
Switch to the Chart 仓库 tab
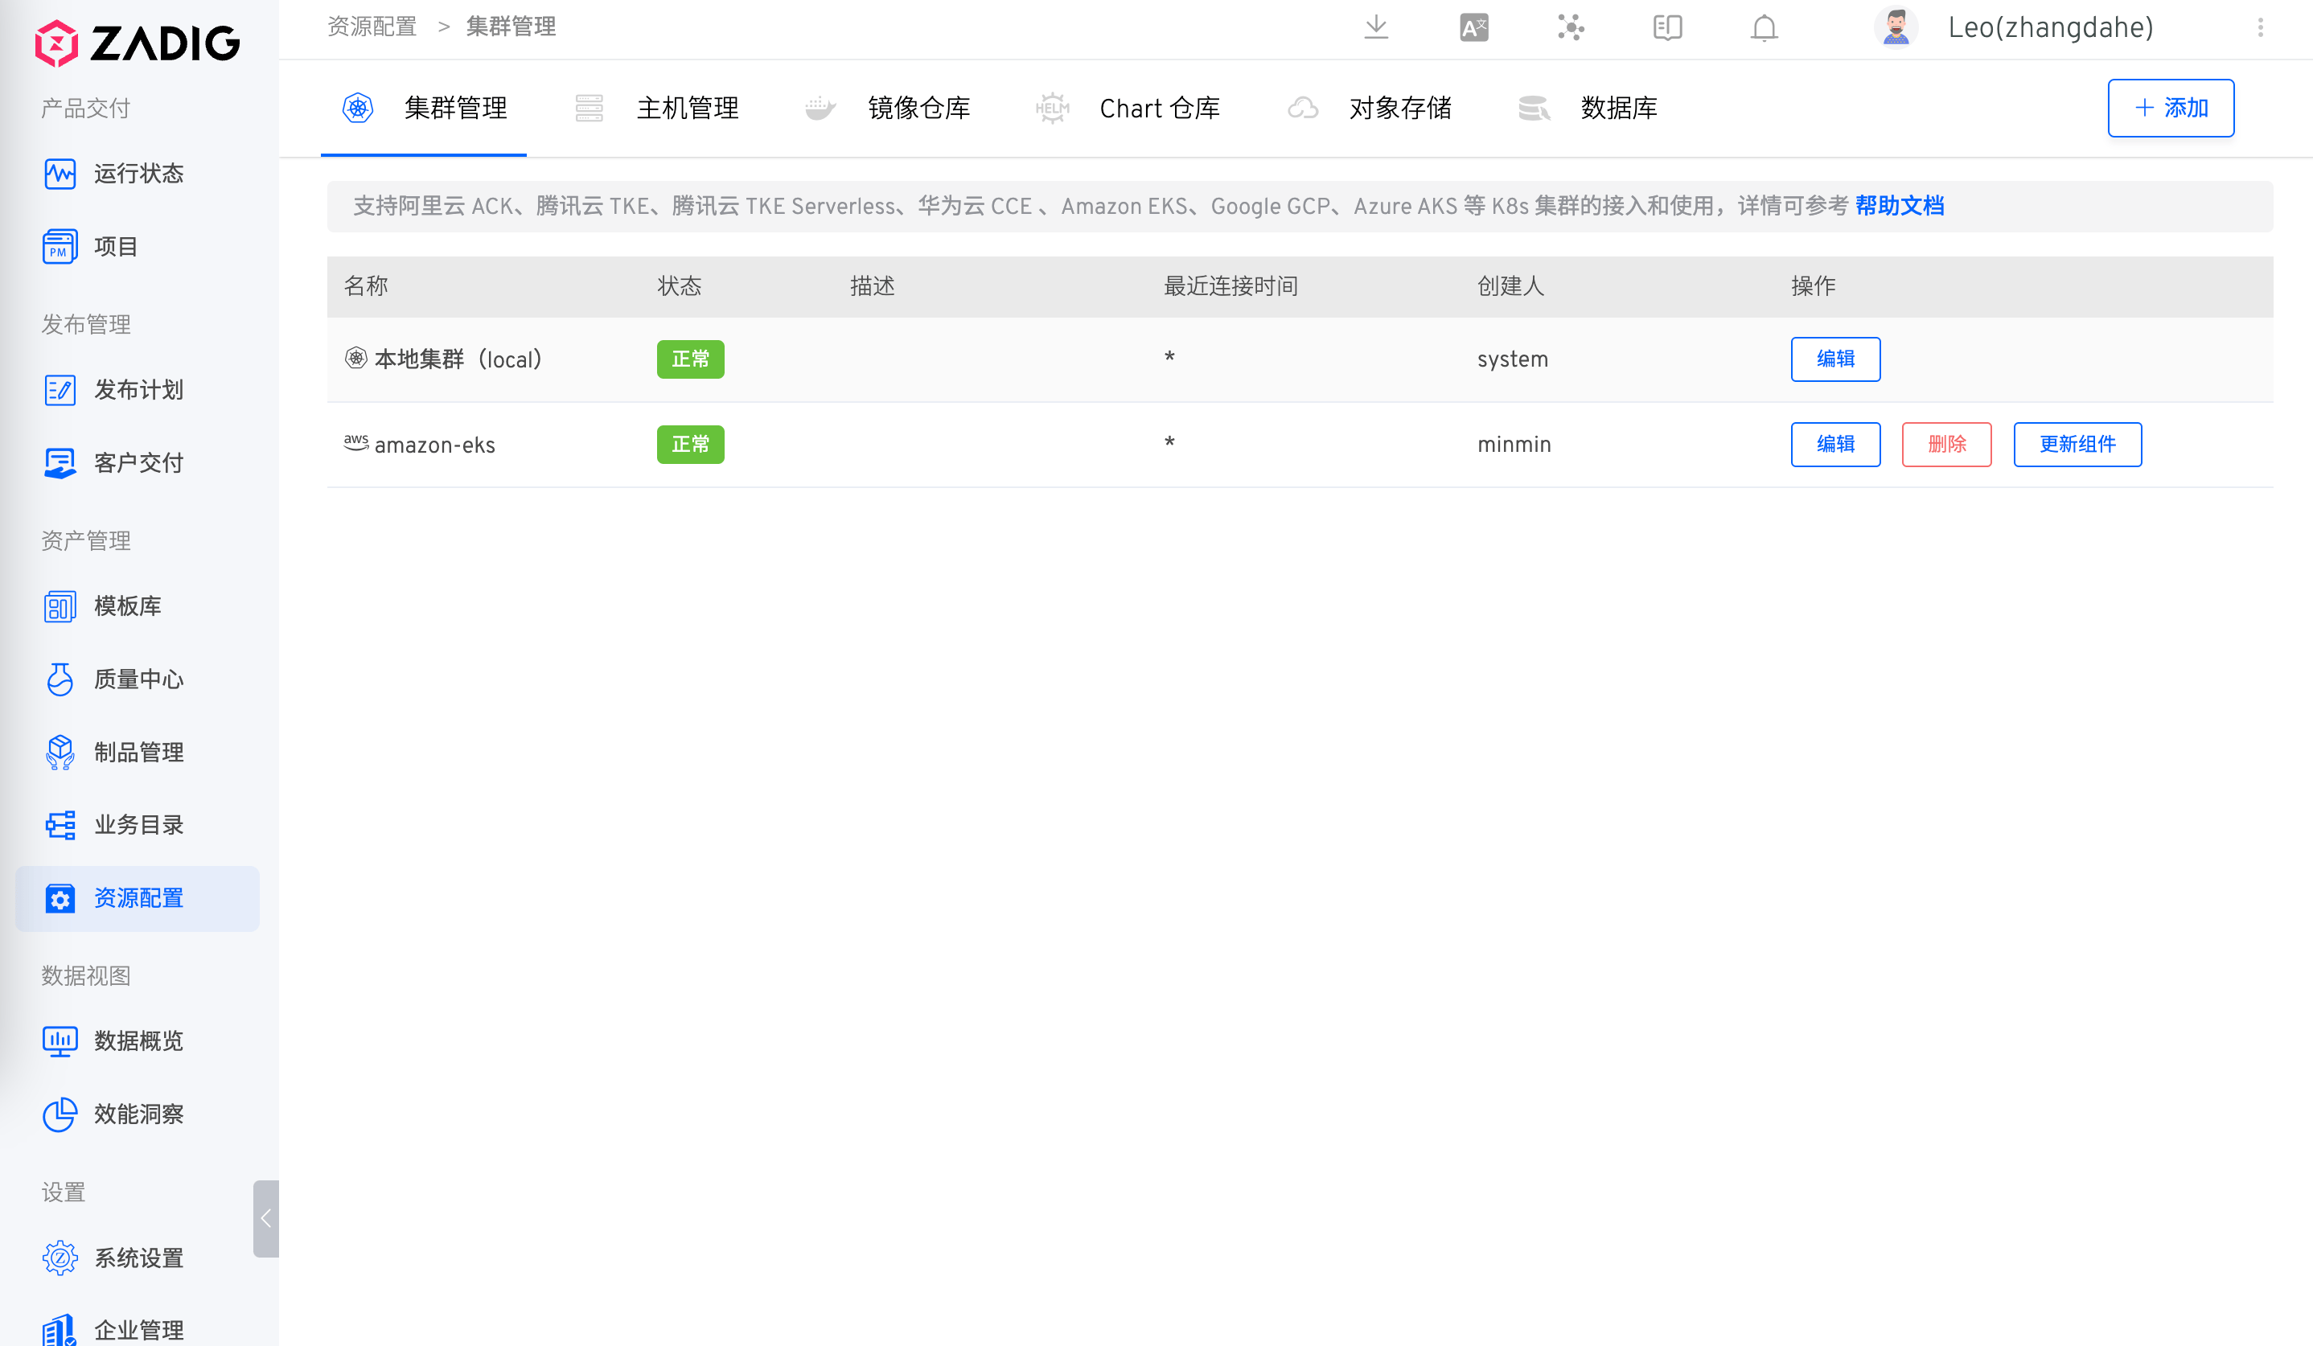[1127, 109]
